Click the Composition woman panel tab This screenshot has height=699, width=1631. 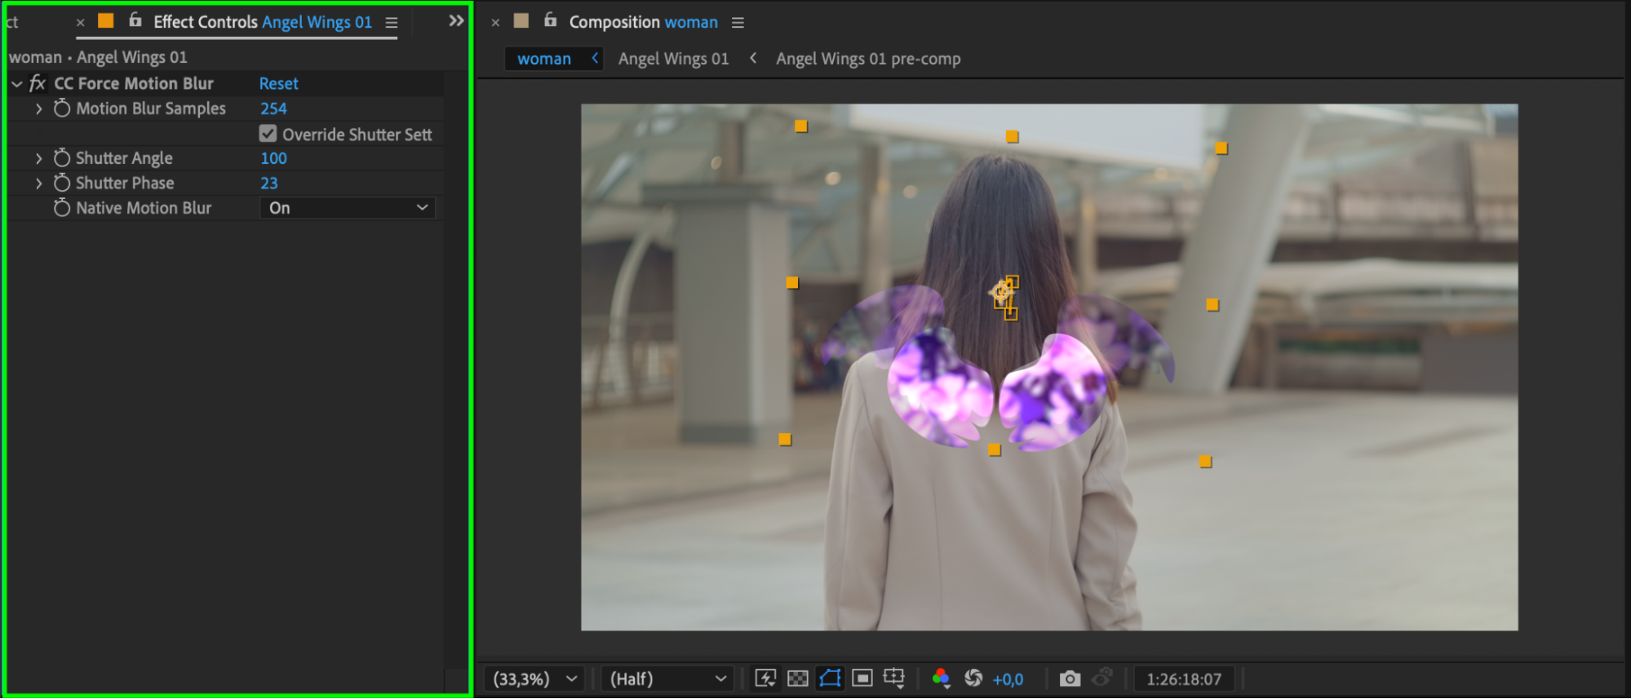pyautogui.click(x=644, y=22)
